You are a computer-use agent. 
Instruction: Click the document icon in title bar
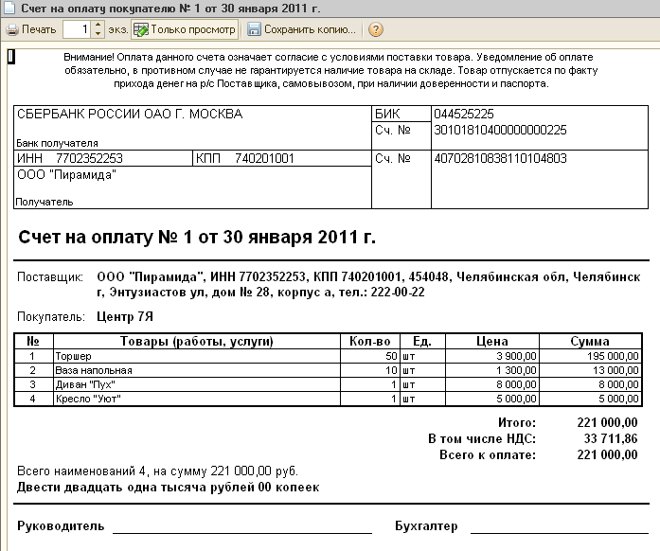pos(9,8)
